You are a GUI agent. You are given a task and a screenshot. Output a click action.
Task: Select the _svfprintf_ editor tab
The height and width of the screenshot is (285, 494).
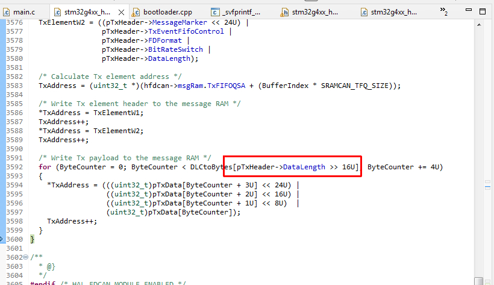coord(236,12)
